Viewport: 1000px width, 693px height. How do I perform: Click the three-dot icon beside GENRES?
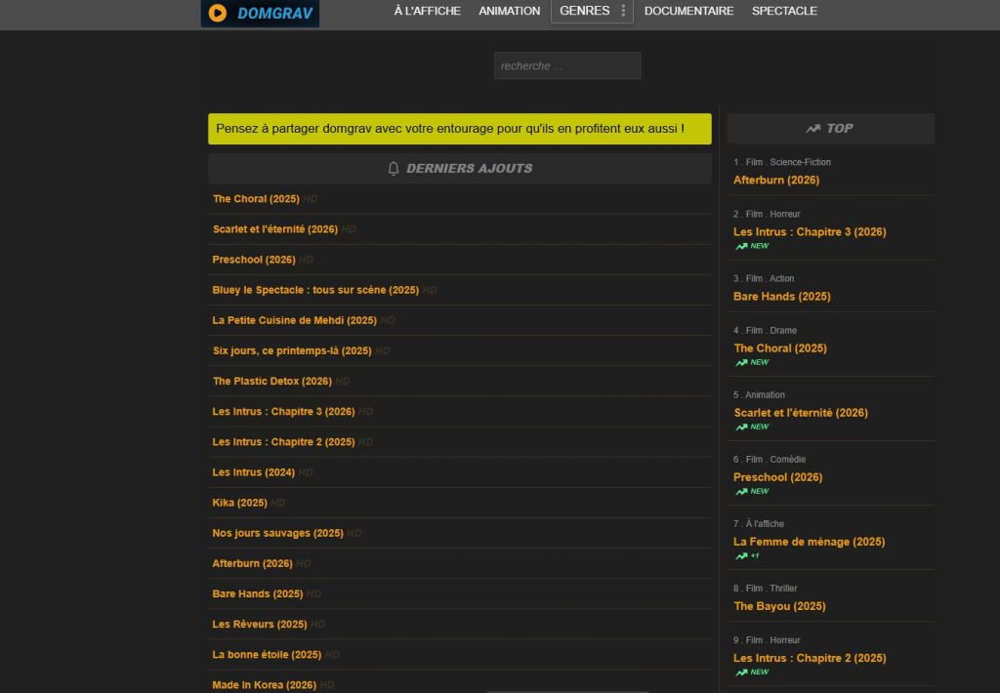[x=623, y=11]
